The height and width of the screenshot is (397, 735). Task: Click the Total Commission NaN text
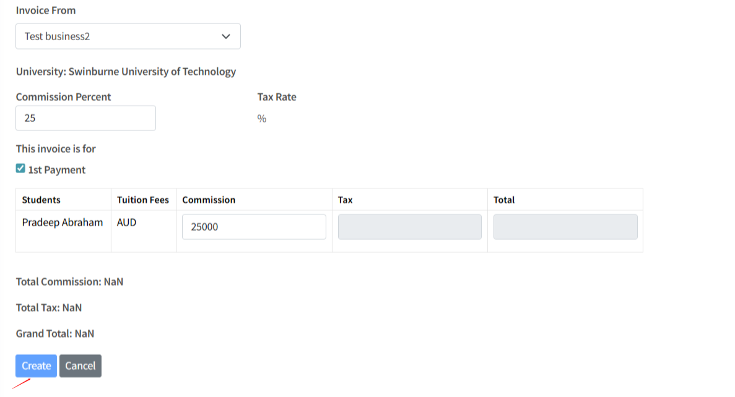tap(69, 282)
